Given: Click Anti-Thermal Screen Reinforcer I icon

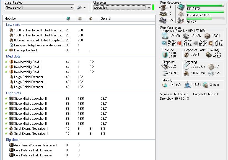Looking at the screenshot, I should coord(11,145).
